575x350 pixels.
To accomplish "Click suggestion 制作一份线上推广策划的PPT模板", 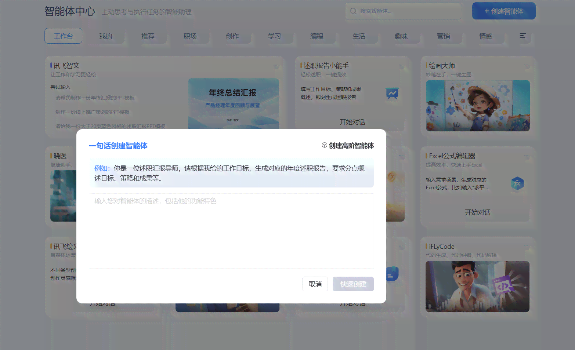I will 92,112.
